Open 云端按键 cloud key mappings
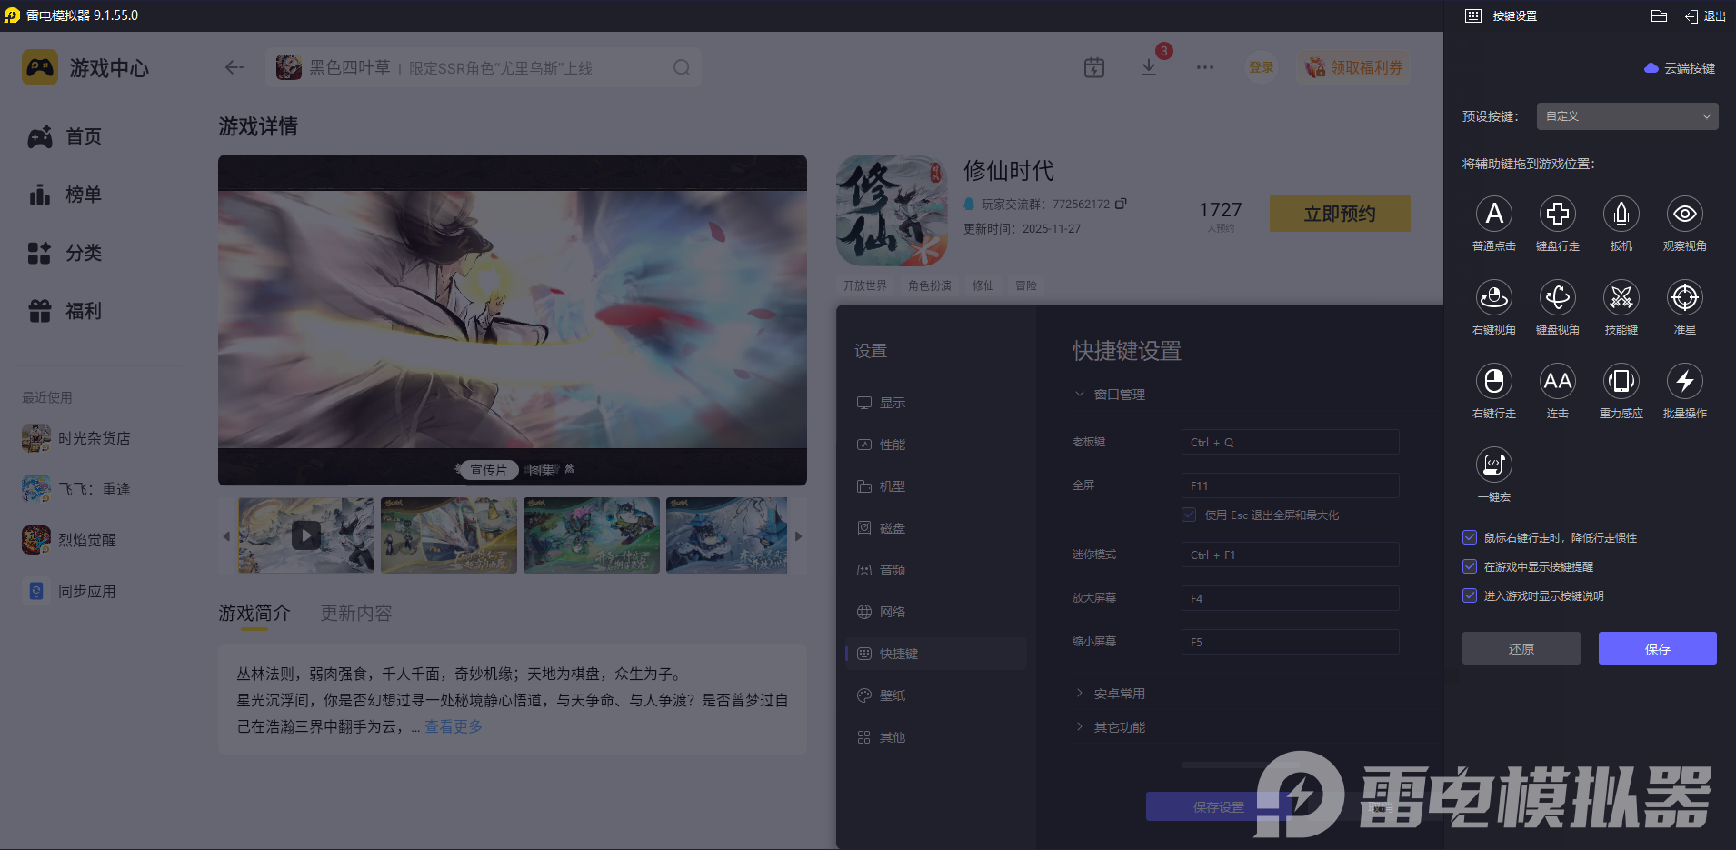1736x850 pixels. [x=1678, y=67]
